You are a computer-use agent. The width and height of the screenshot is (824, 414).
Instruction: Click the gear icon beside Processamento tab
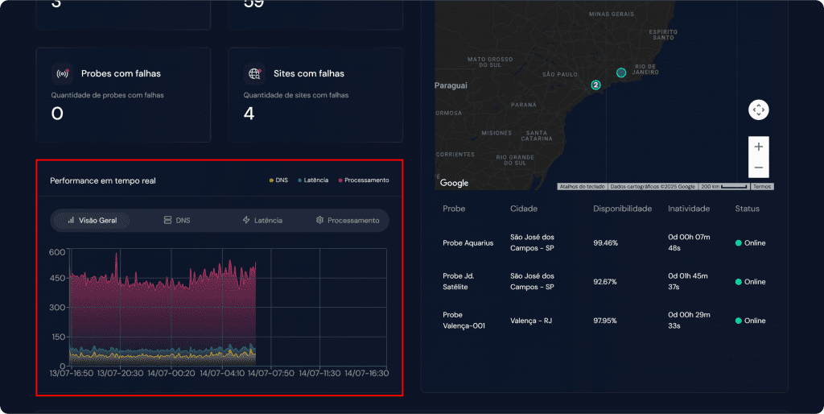(x=319, y=220)
